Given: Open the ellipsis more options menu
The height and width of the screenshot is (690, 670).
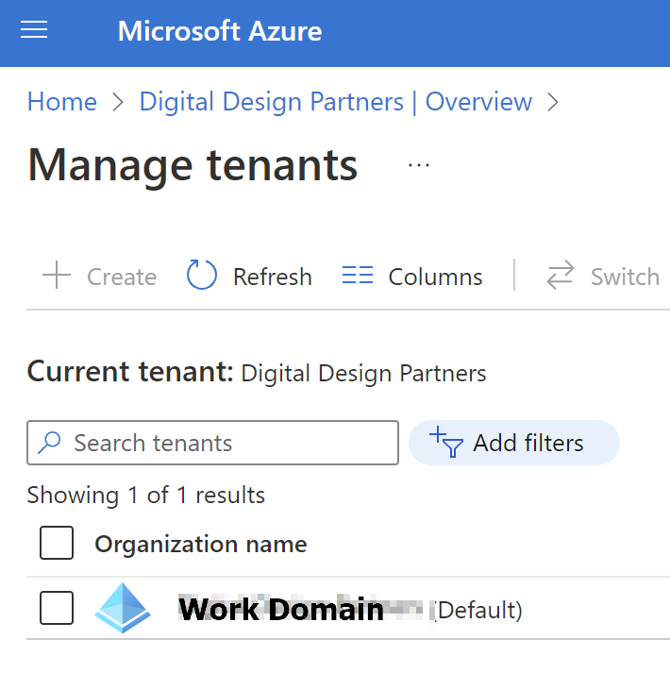Looking at the screenshot, I should point(419,165).
